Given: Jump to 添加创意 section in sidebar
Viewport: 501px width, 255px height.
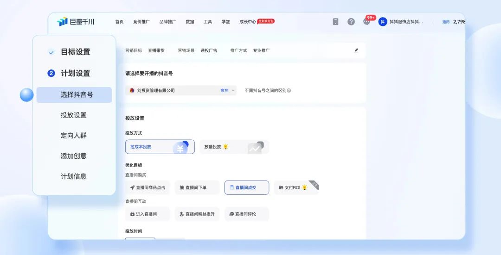Looking at the screenshot, I should coord(74,156).
